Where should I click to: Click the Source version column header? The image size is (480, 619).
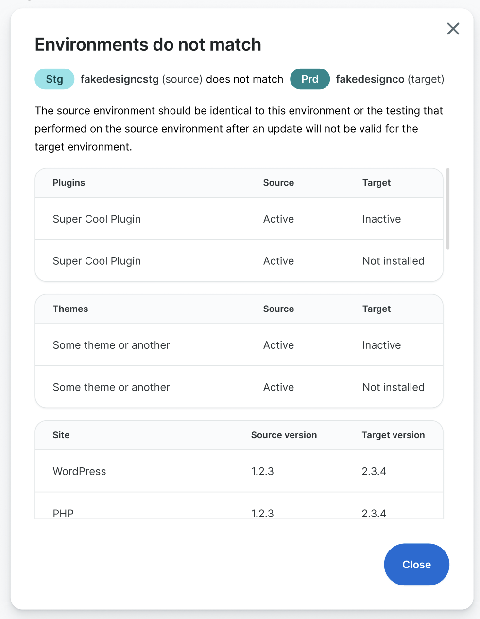pos(283,435)
